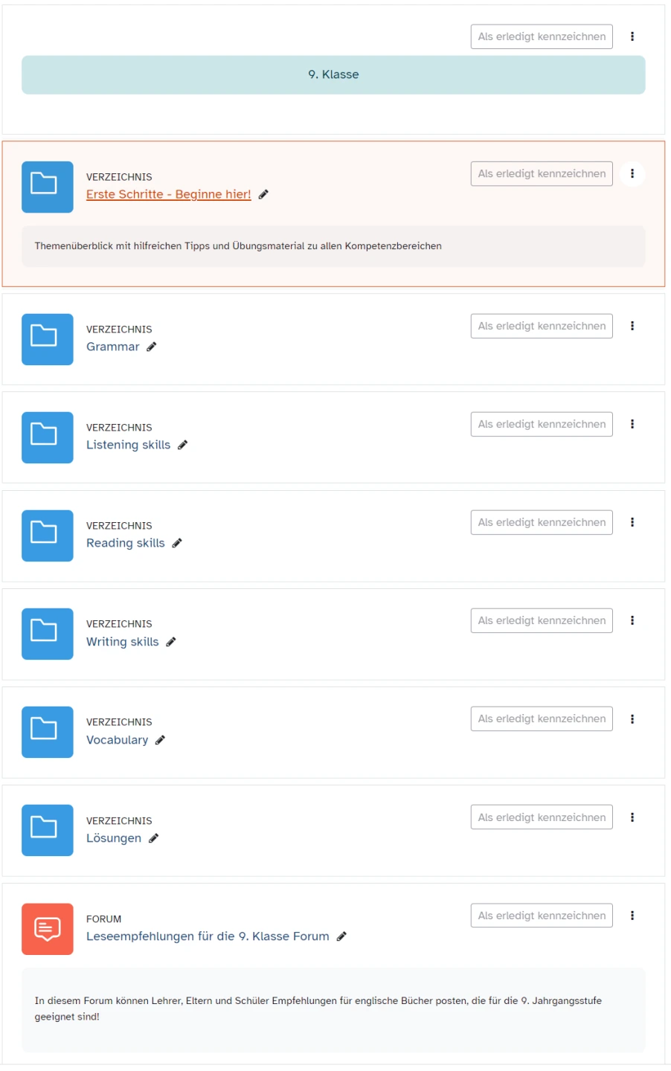Click the Writing skills folder icon
671x1071 pixels.
point(48,634)
